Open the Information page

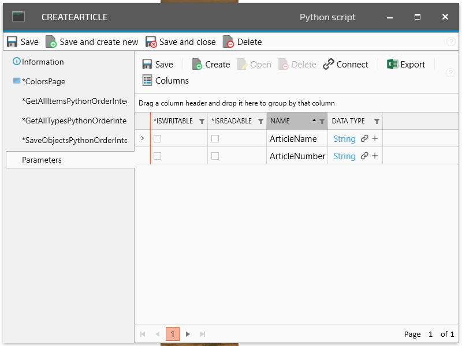pyautogui.click(x=43, y=62)
